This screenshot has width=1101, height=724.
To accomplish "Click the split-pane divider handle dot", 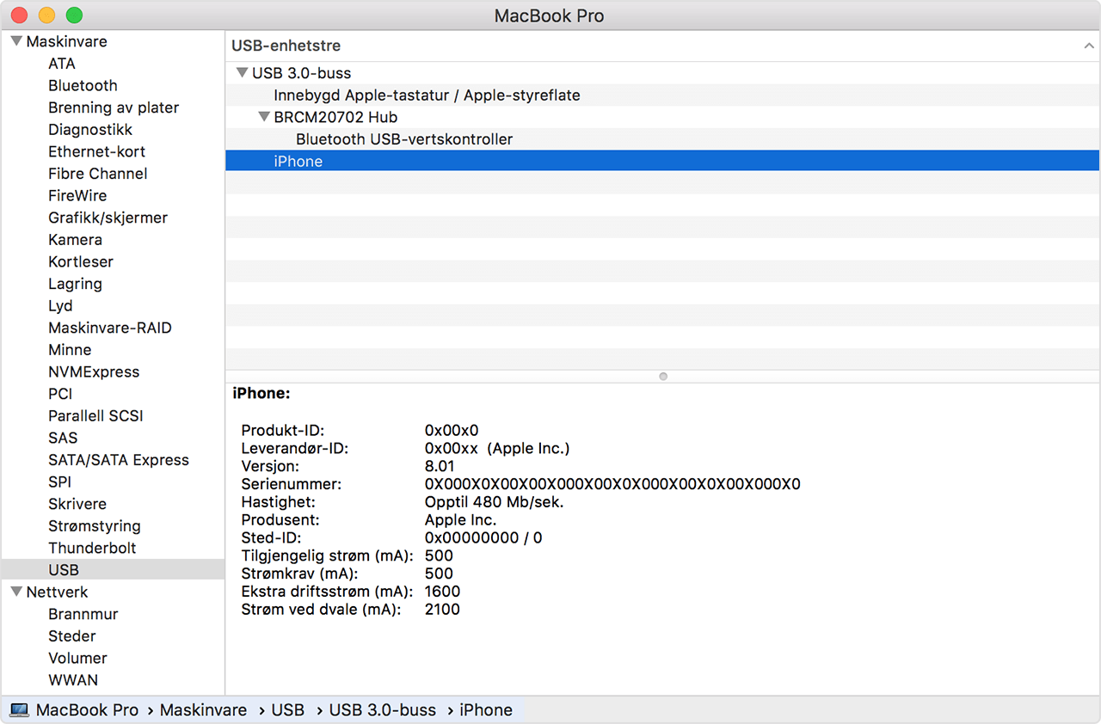I will (x=662, y=377).
